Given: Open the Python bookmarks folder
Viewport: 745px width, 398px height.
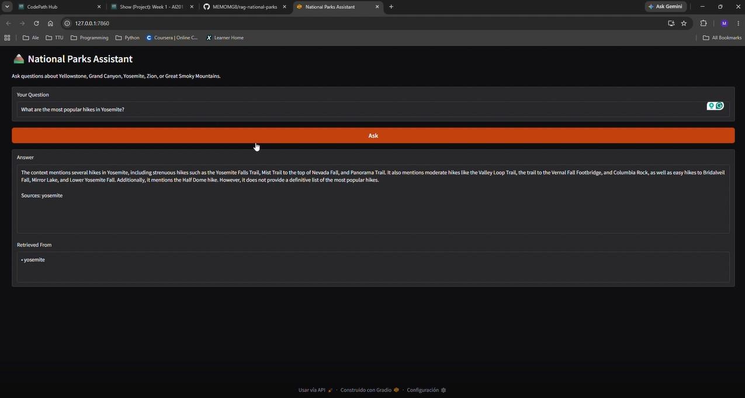Looking at the screenshot, I should pos(127,37).
